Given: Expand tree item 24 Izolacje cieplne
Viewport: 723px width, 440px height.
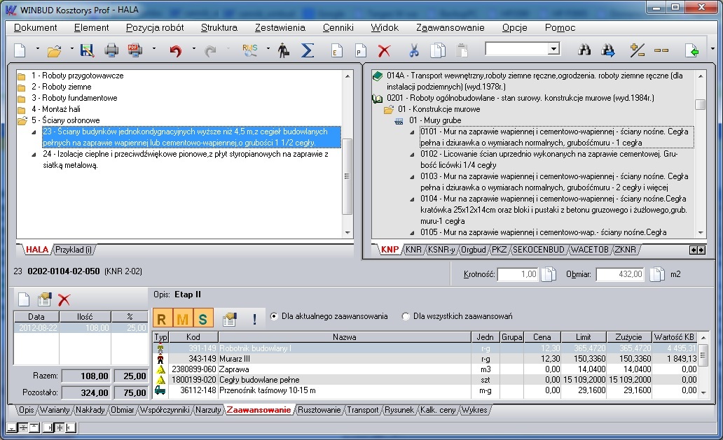Looking at the screenshot, I should [34, 155].
